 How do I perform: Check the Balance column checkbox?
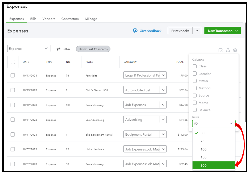point(195,110)
